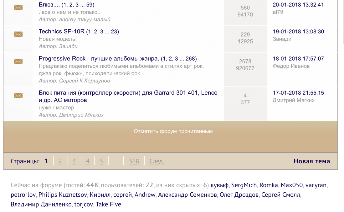The width and height of the screenshot is (344, 212).
Task: Click envelope icon beside Блюз thread
Action: coord(18,7)
